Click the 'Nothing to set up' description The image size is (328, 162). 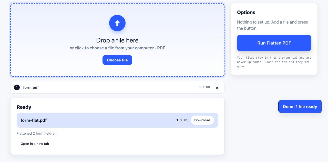pyautogui.click(x=272, y=25)
